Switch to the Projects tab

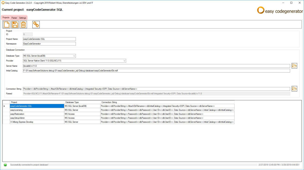(x=6, y=17)
